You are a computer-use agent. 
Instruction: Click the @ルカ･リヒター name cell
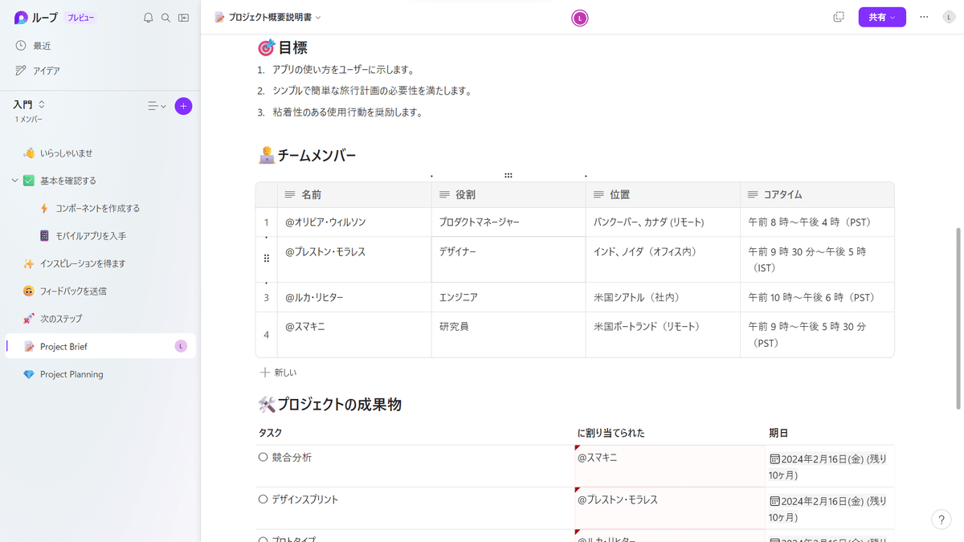354,297
